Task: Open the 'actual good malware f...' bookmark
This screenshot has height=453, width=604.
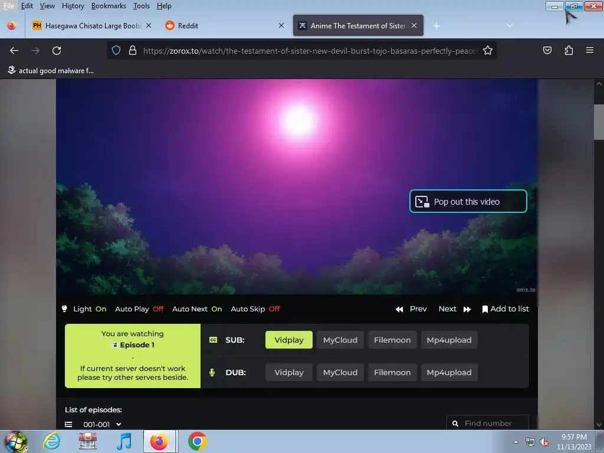Action: (x=51, y=71)
